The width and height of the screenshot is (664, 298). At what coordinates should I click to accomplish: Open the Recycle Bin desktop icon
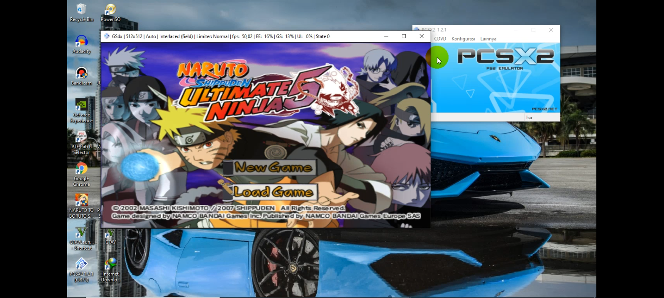tap(81, 12)
